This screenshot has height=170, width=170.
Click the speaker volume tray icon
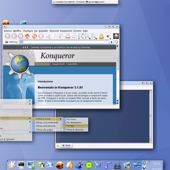point(144,162)
